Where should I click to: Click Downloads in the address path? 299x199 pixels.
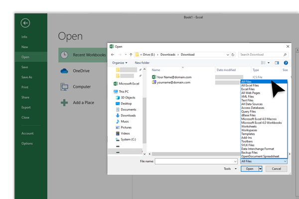coord(168,55)
